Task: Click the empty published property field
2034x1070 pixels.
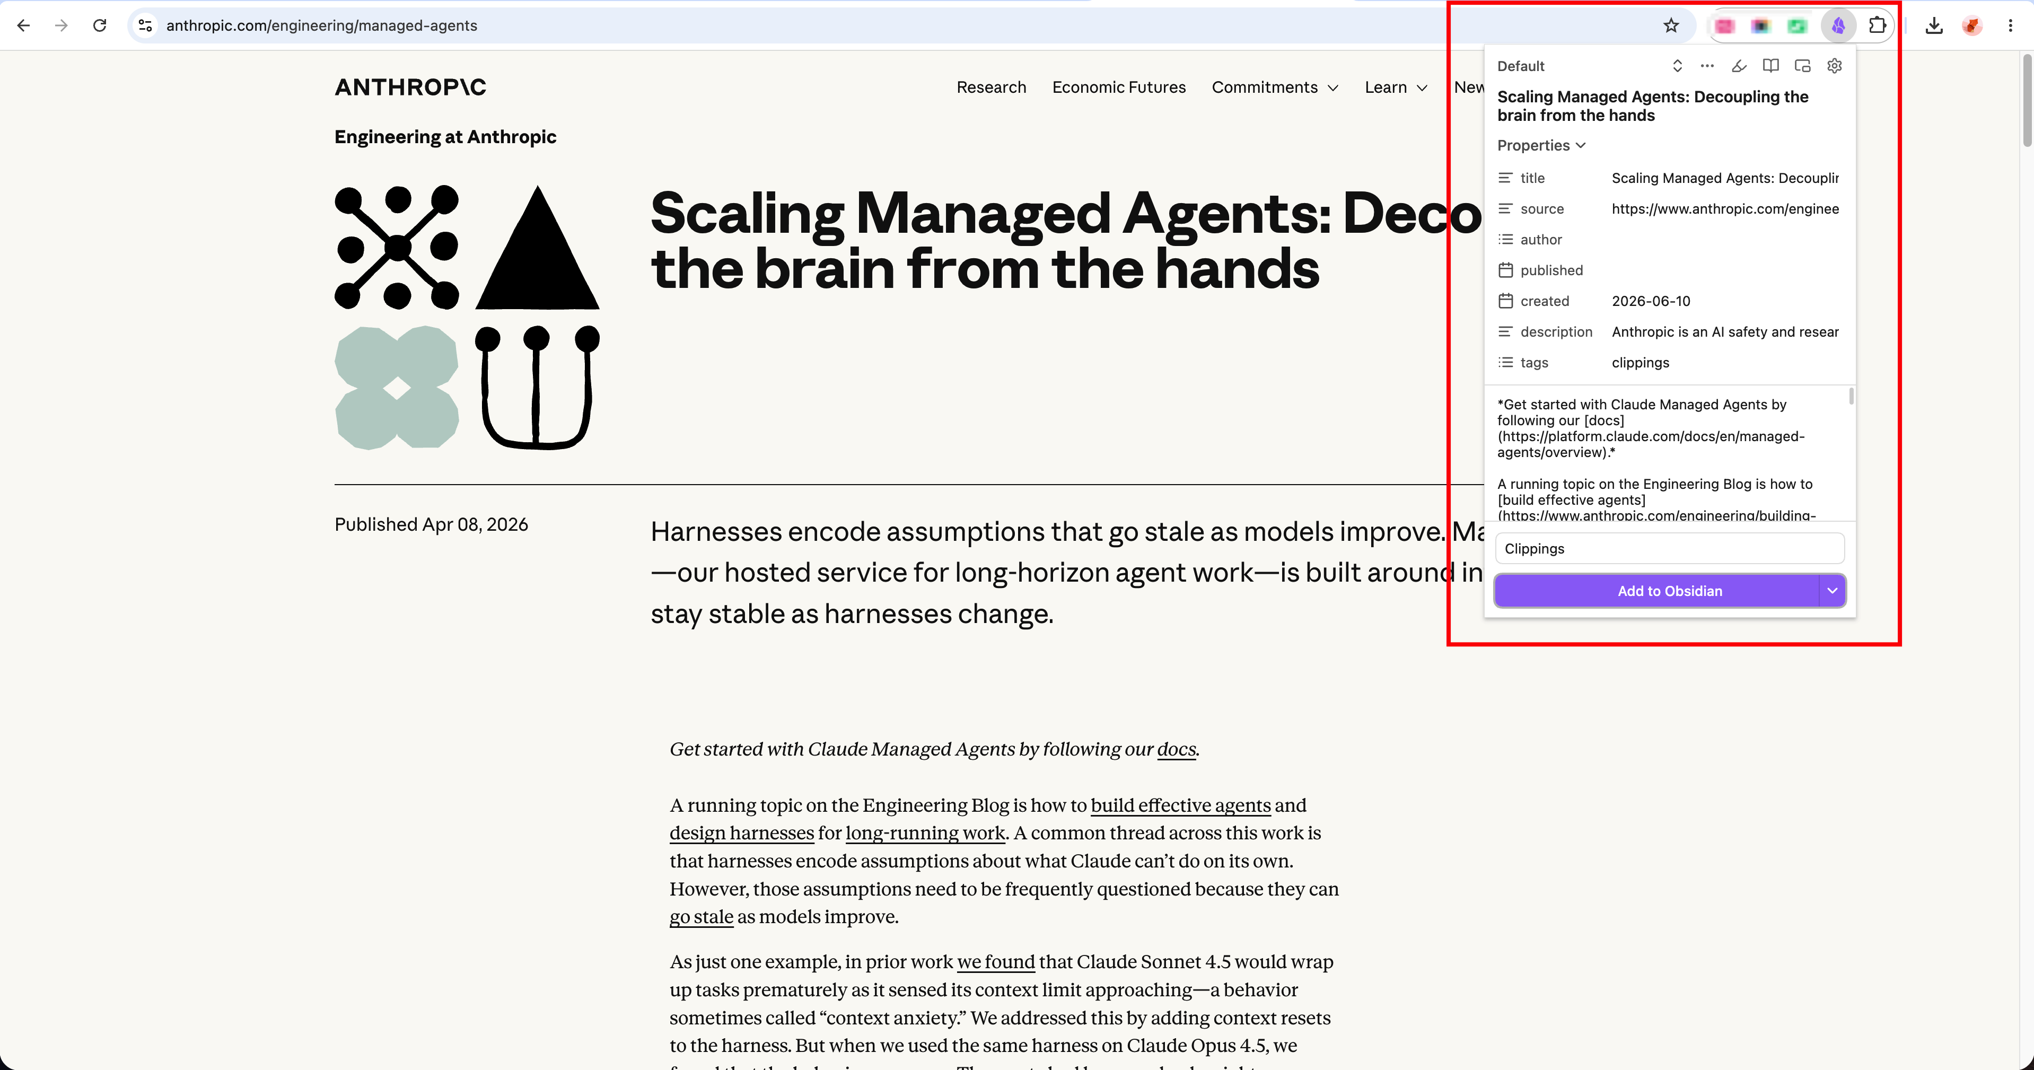Action: pyautogui.click(x=1725, y=270)
